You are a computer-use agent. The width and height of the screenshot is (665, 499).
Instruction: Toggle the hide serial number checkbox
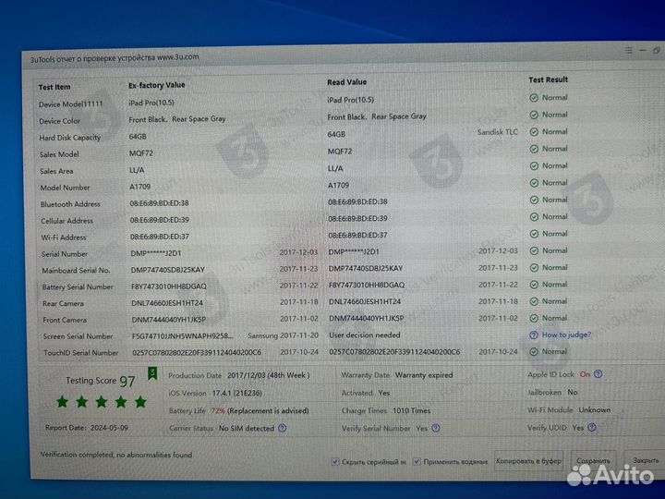click(x=335, y=461)
